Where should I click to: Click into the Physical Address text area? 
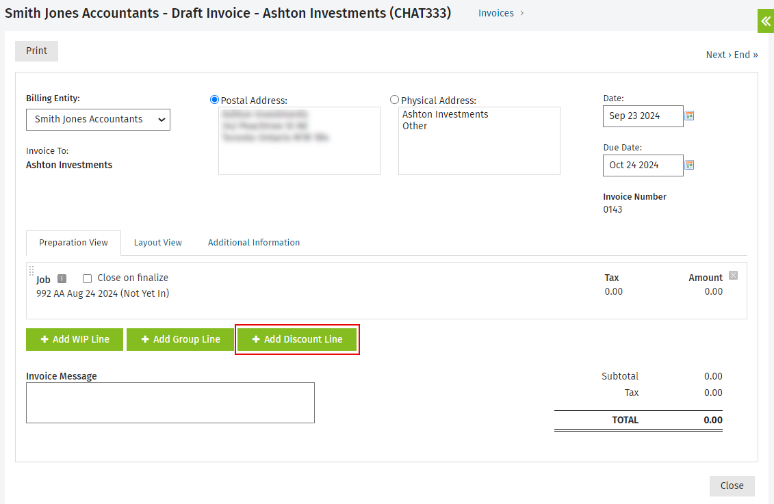(479, 141)
